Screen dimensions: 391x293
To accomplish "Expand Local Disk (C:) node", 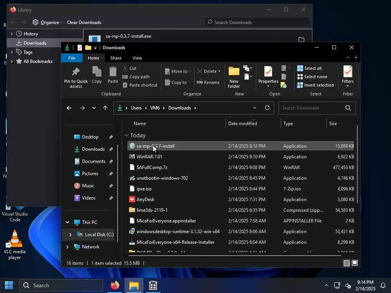I will (70, 235).
